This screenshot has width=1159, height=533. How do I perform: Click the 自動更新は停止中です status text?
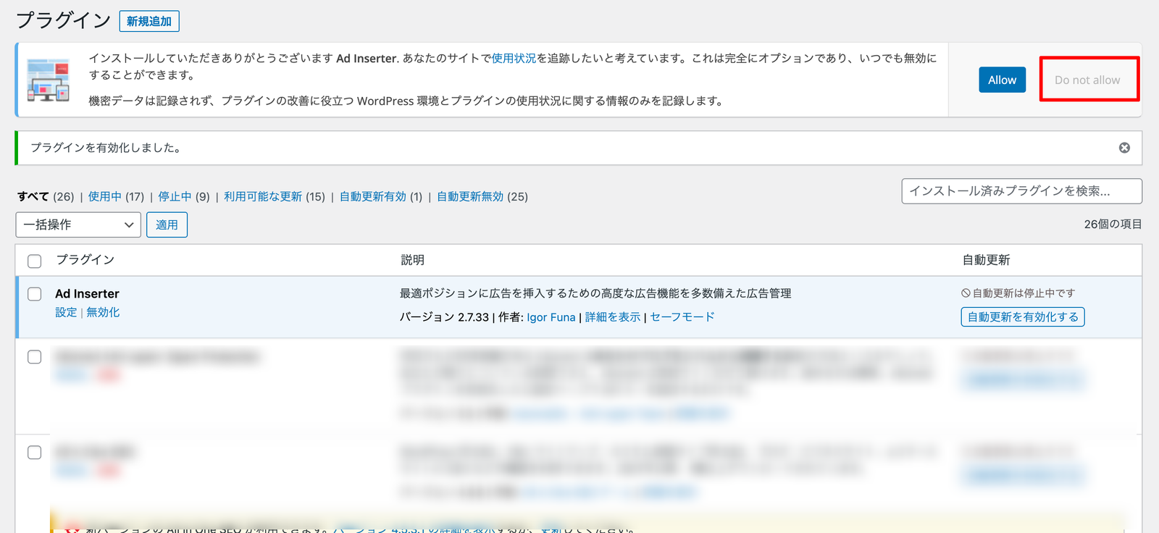coord(1018,293)
